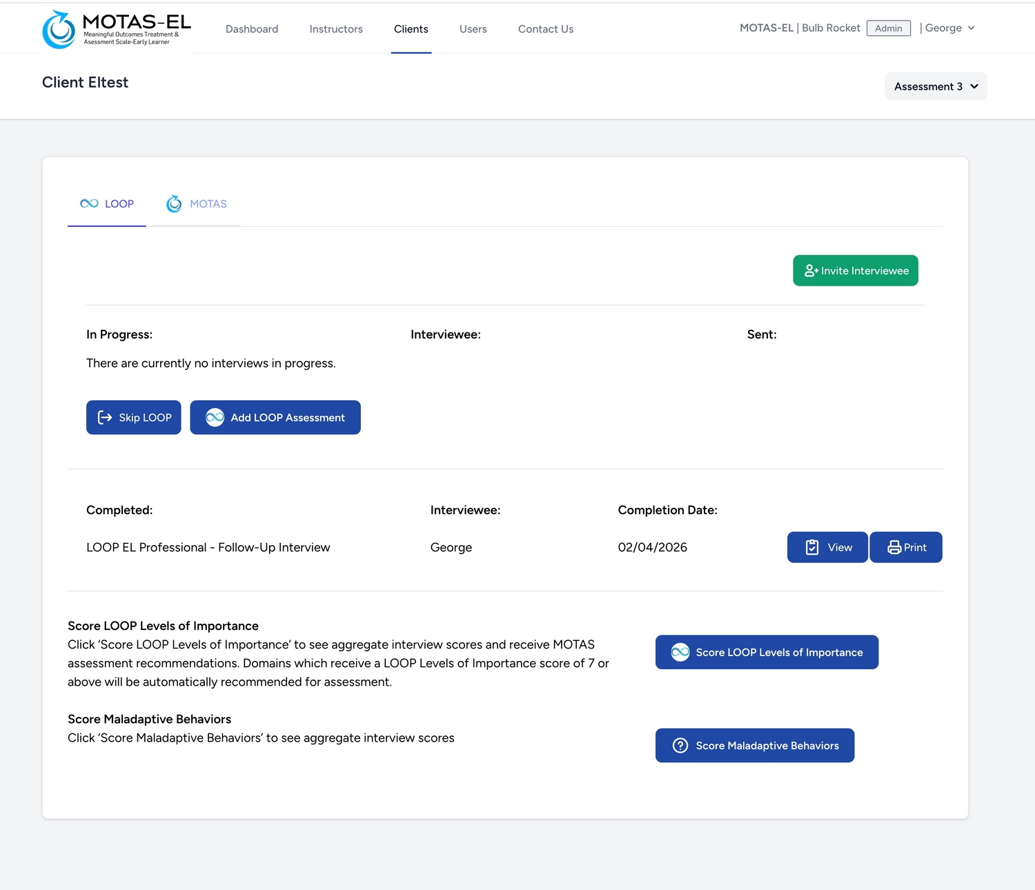1035x890 pixels.
Task: Click the printer icon on Print button
Action: tap(894, 547)
